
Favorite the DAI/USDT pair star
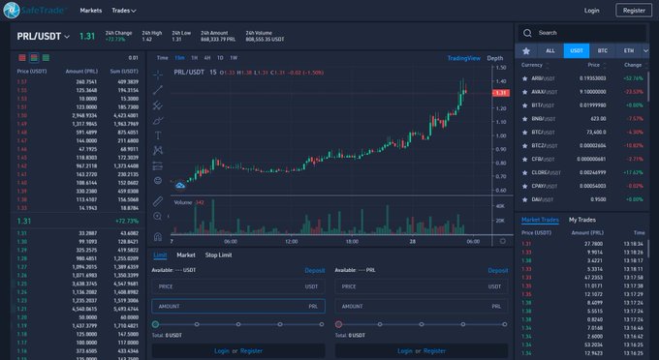point(524,199)
